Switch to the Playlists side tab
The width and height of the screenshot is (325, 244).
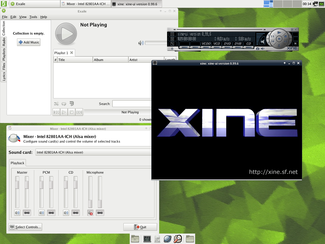pos(4,54)
